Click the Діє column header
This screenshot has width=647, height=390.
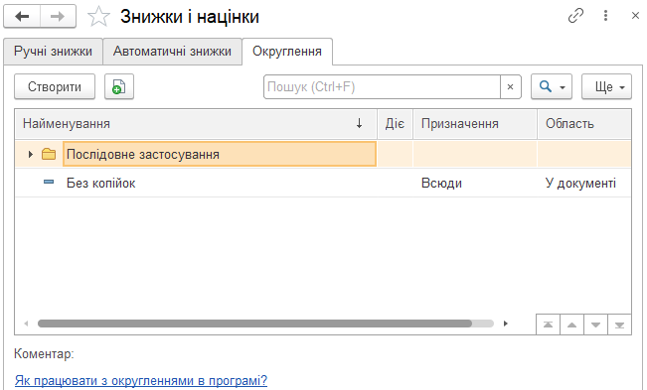pos(395,123)
